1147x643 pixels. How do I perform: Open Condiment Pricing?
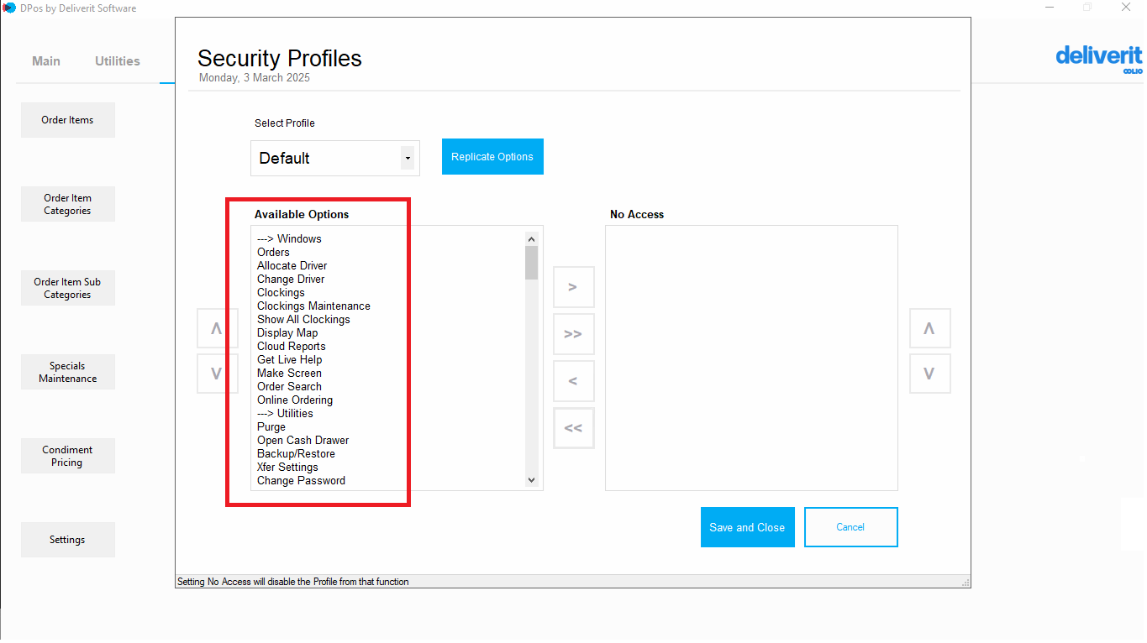(67, 456)
